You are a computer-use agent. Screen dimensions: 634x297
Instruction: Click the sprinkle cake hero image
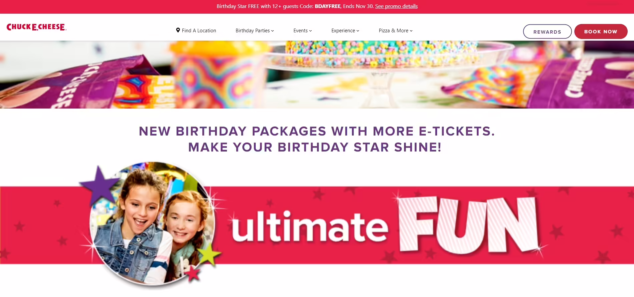click(x=317, y=75)
